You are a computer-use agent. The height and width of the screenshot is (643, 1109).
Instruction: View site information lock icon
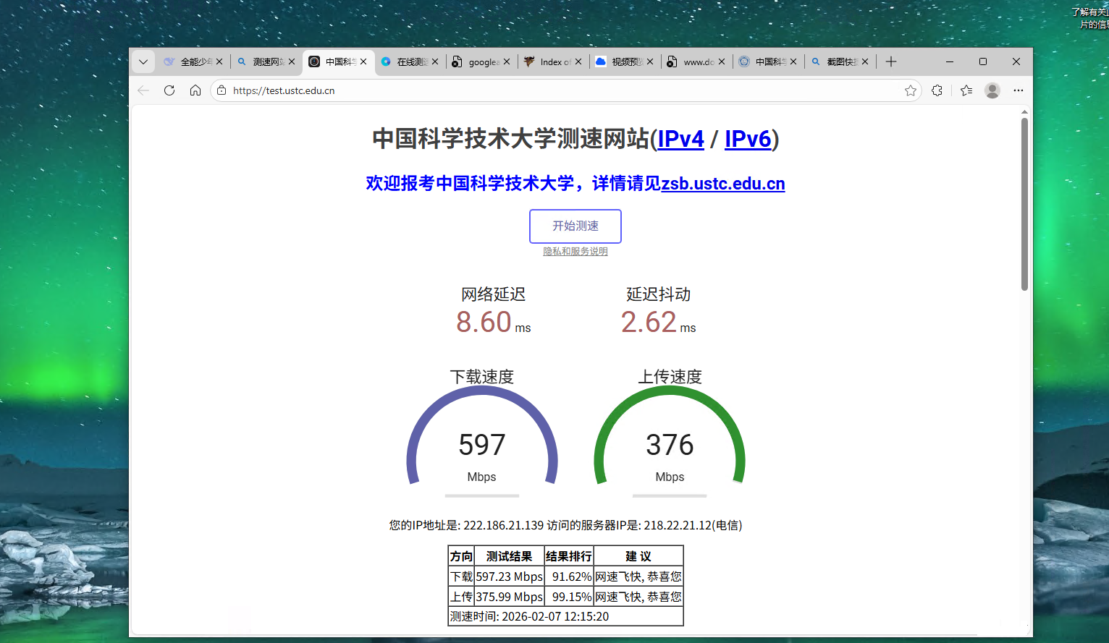click(222, 90)
